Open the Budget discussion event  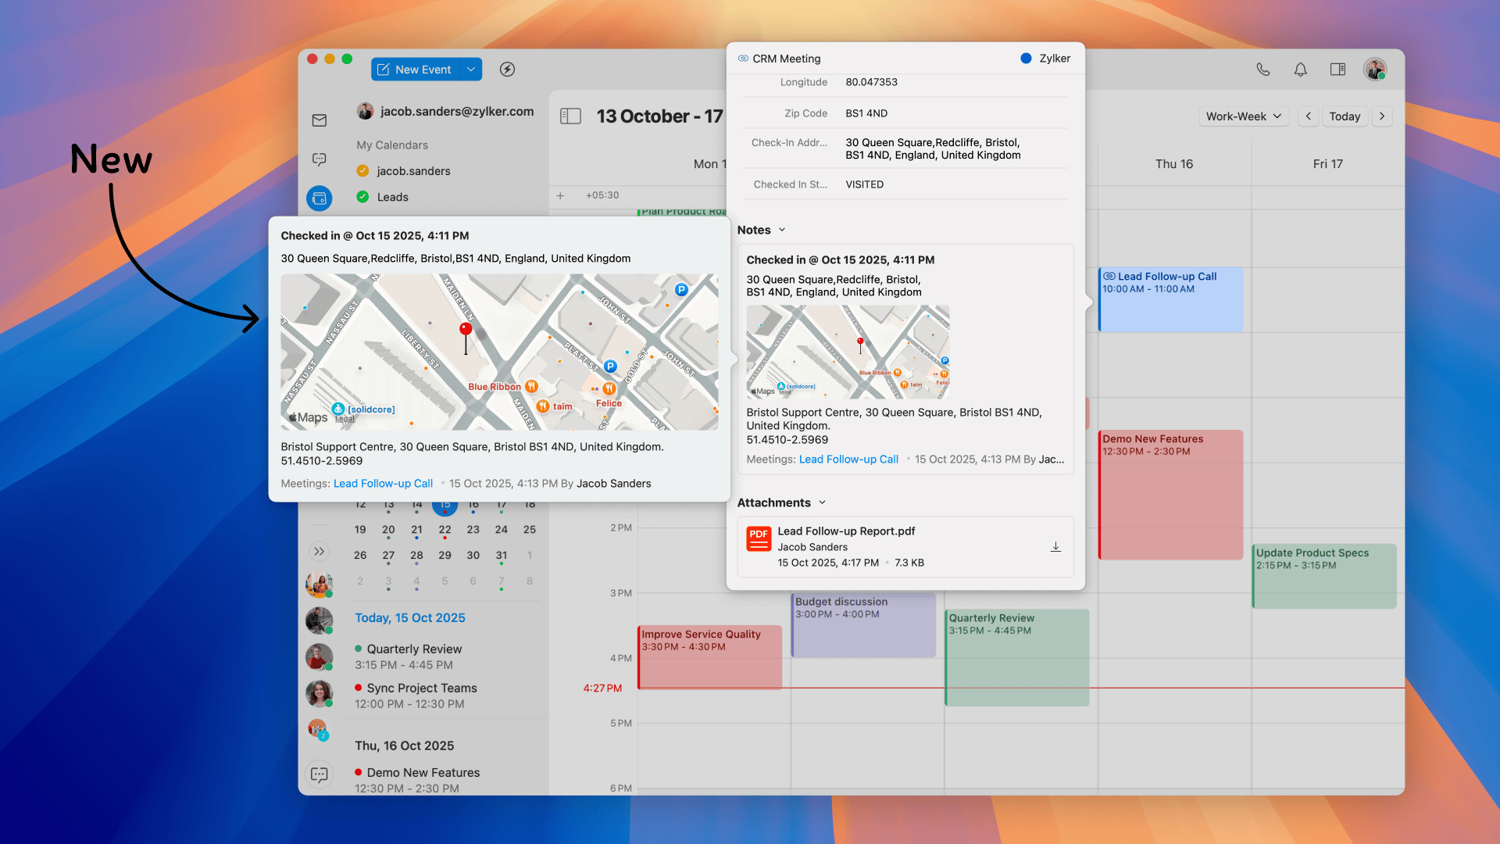click(863, 625)
